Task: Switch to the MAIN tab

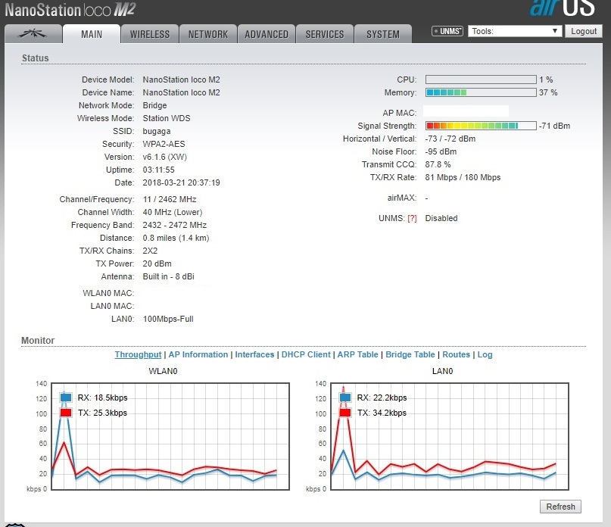Action: 92,34
